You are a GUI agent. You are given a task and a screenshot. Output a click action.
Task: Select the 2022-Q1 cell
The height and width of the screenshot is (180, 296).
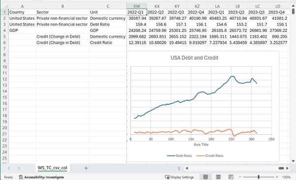tap(137, 12)
